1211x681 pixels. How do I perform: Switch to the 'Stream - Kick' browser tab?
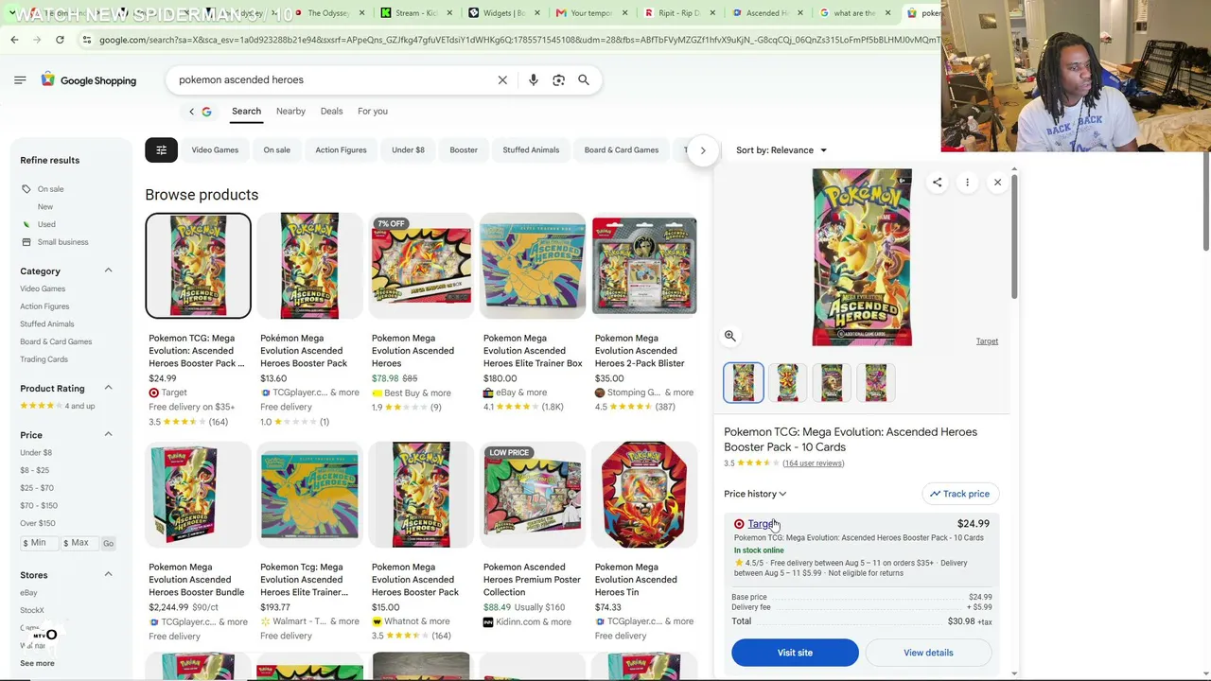pyautogui.click(x=414, y=13)
